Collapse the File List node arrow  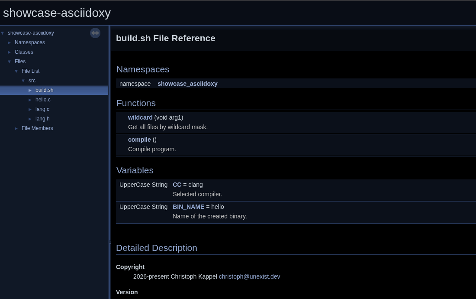(16, 71)
